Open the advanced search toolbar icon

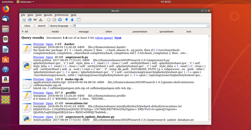tap(24, 20)
